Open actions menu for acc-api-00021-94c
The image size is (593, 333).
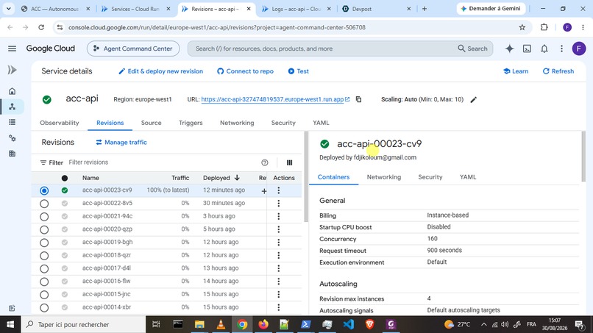(279, 216)
